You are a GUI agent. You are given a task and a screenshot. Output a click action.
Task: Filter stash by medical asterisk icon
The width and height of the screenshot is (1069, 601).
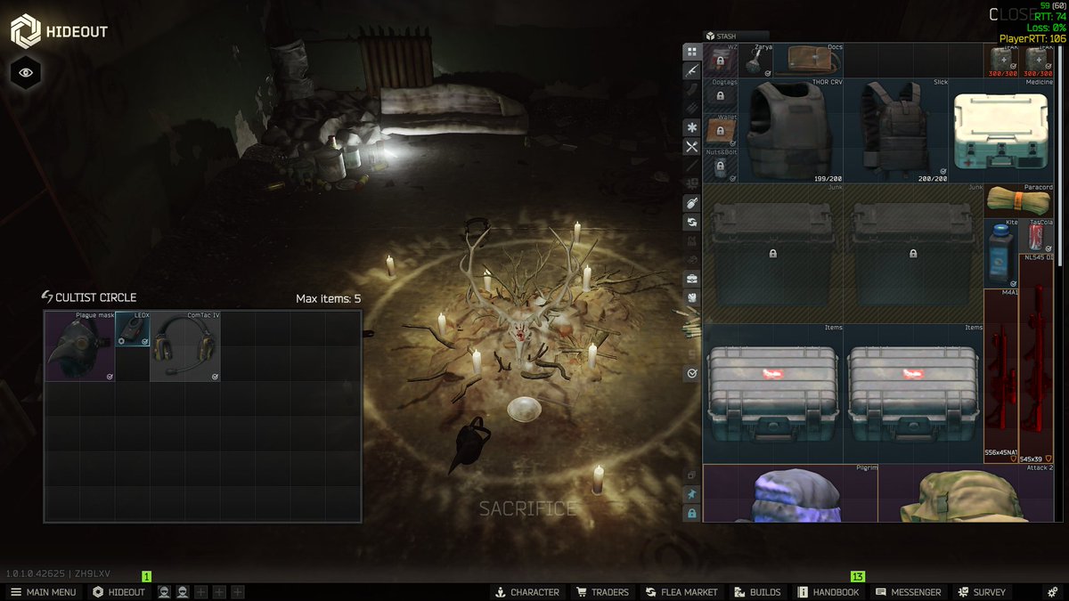pos(691,127)
